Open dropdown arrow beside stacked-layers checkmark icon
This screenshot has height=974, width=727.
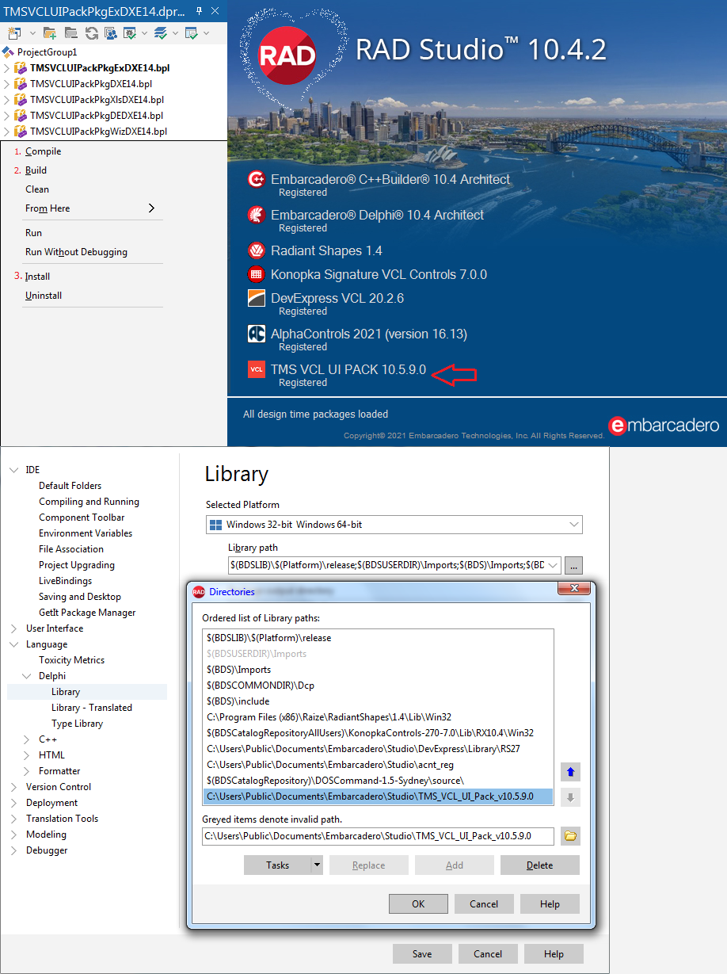(175, 32)
